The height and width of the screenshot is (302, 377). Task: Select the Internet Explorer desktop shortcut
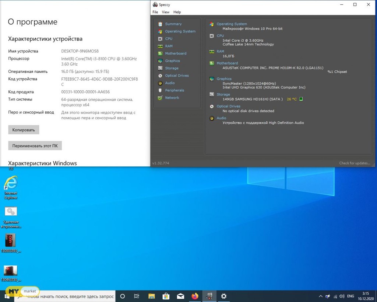pyautogui.click(x=11, y=188)
